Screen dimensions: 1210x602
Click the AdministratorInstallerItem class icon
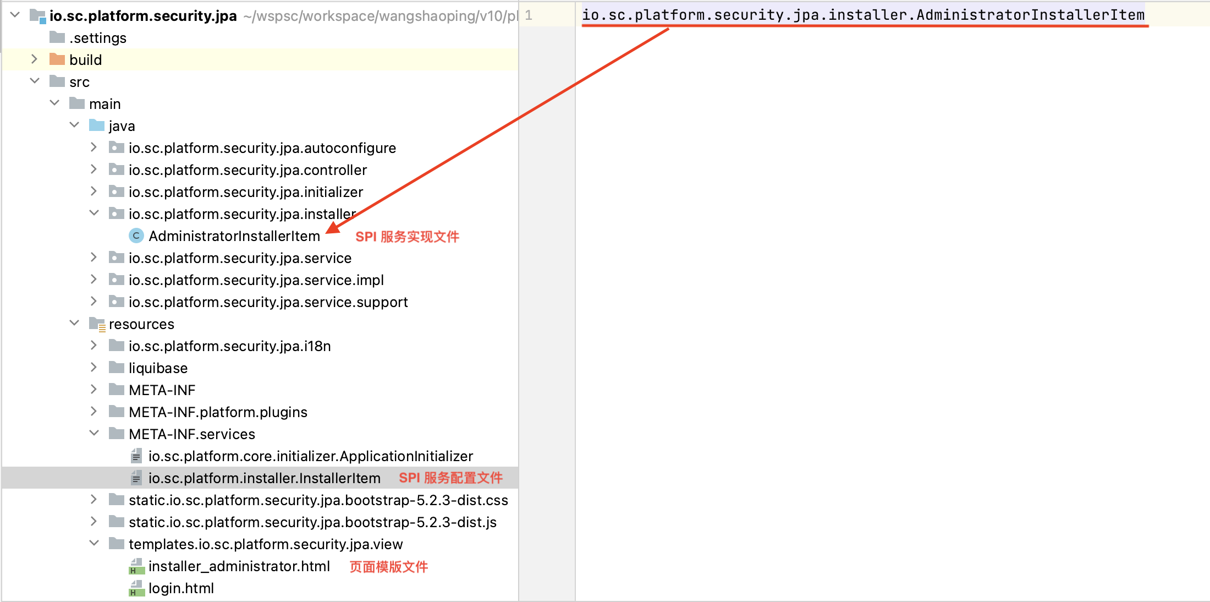pos(136,236)
